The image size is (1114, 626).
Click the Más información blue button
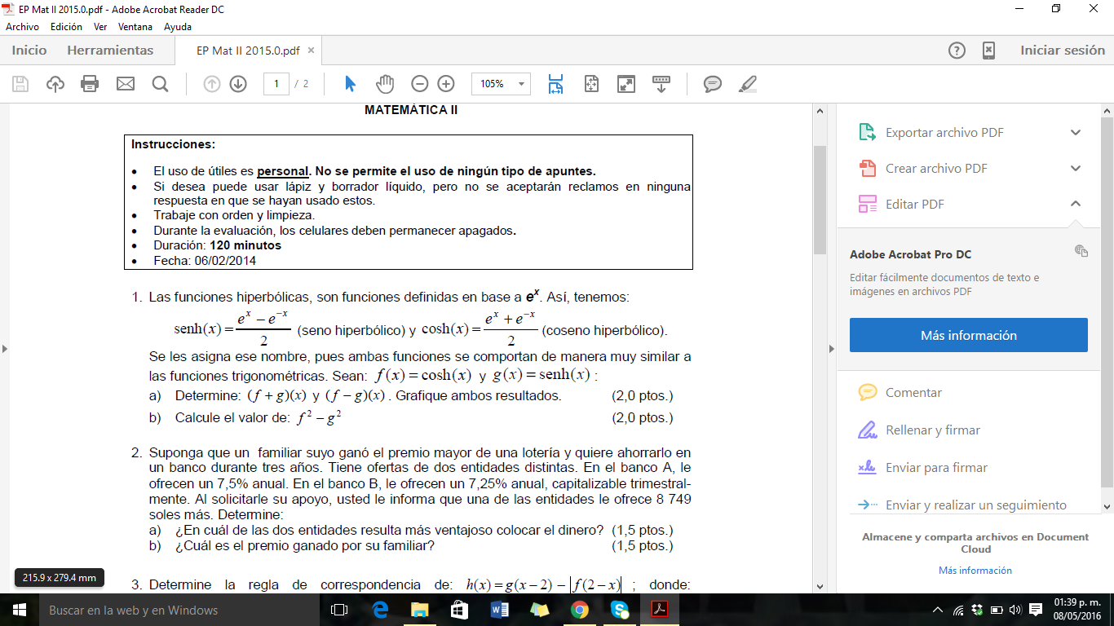[x=968, y=335]
